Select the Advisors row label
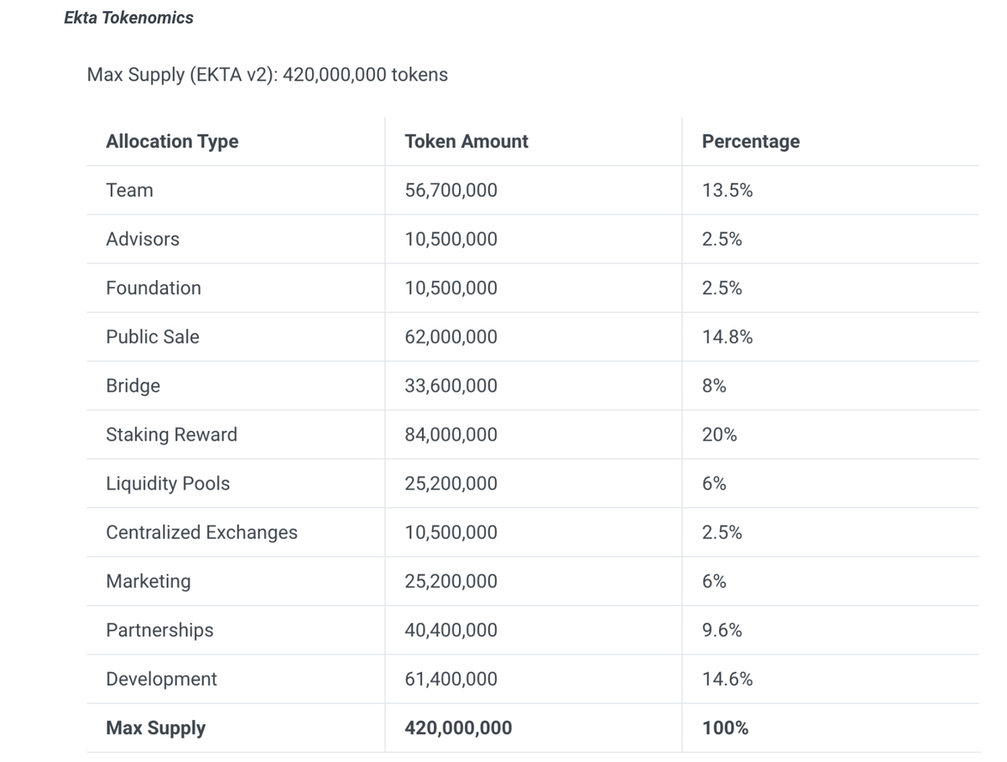This screenshot has width=1007, height=762. (143, 239)
